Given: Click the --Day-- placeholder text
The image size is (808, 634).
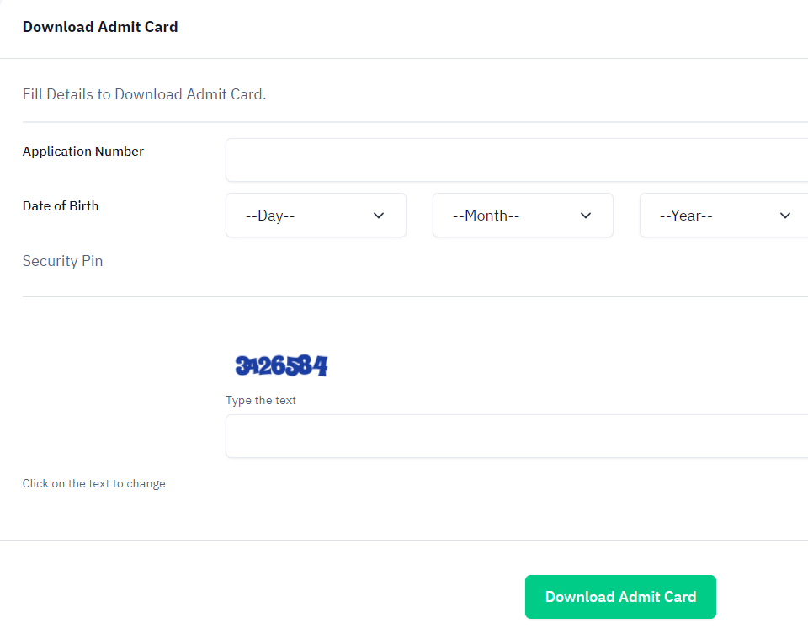Looking at the screenshot, I should pyautogui.click(x=270, y=216).
